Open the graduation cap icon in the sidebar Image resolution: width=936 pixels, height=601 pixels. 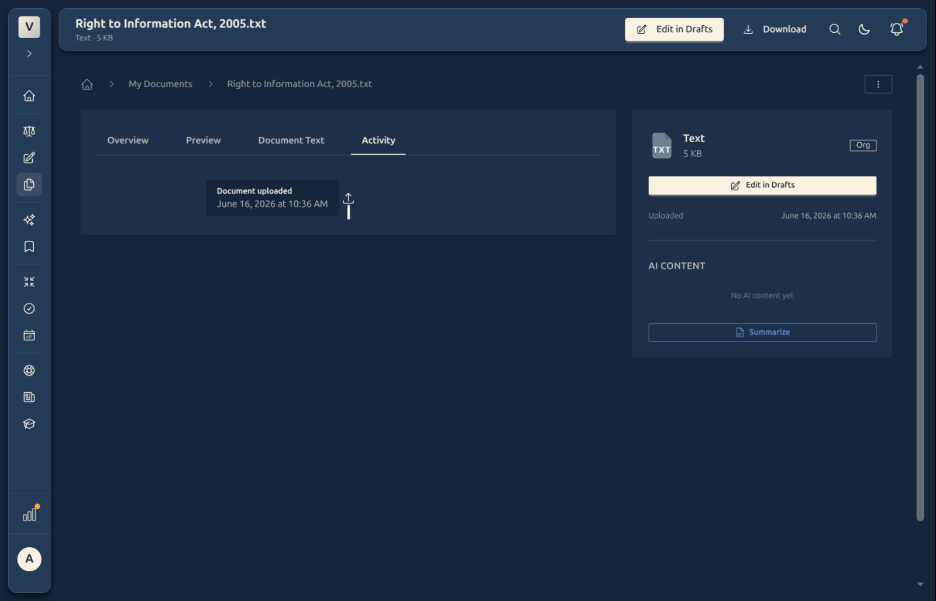[29, 424]
